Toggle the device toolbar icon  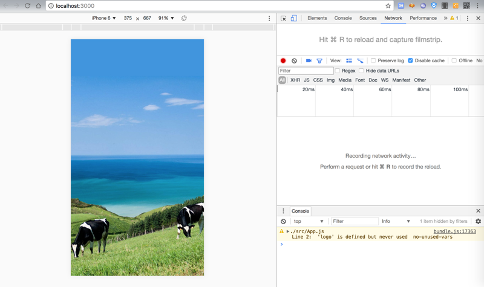pos(293,18)
